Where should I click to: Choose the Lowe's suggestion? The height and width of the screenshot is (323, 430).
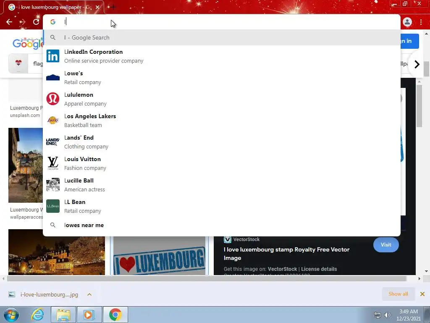coord(222,77)
